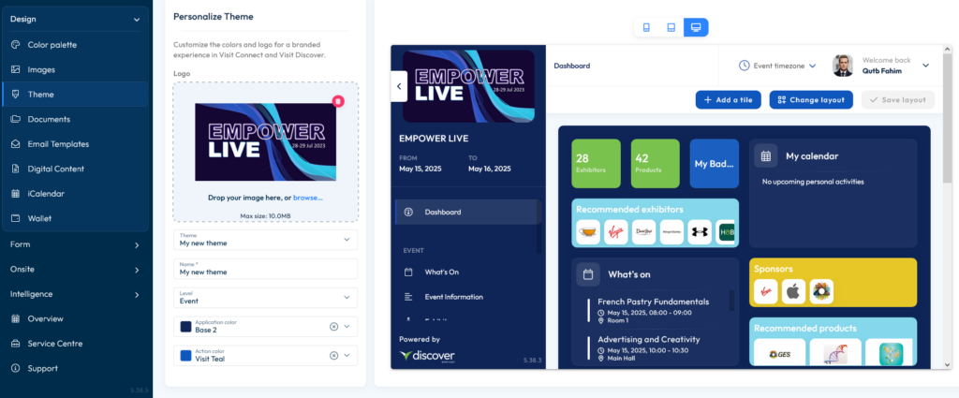Collapse the preview sidebar arrow
Screen dimensions: 959x398
[x=399, y=86]
